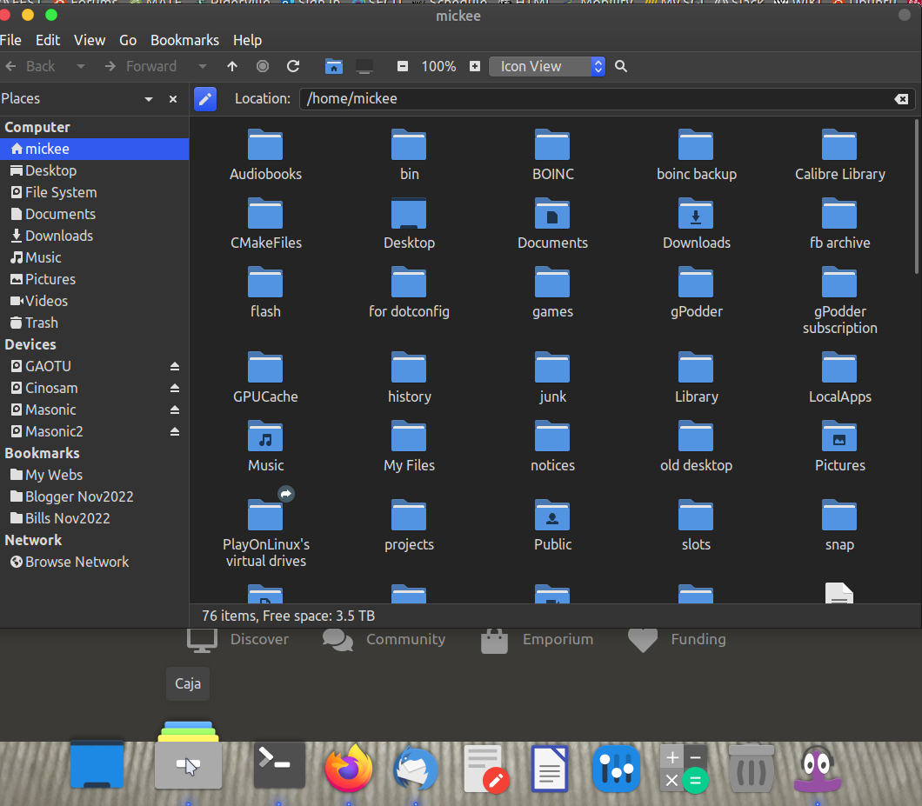The image size is (922, 806).
Task: Click the 76 items status text
Action: tap(288, 616)
